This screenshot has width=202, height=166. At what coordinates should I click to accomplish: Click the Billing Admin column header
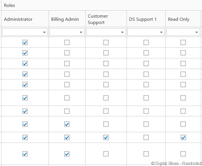click(x=65, y=19)
